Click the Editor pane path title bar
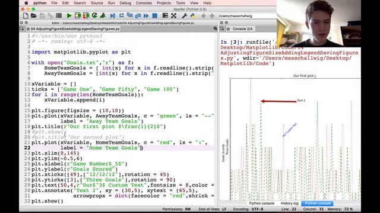 123,23
